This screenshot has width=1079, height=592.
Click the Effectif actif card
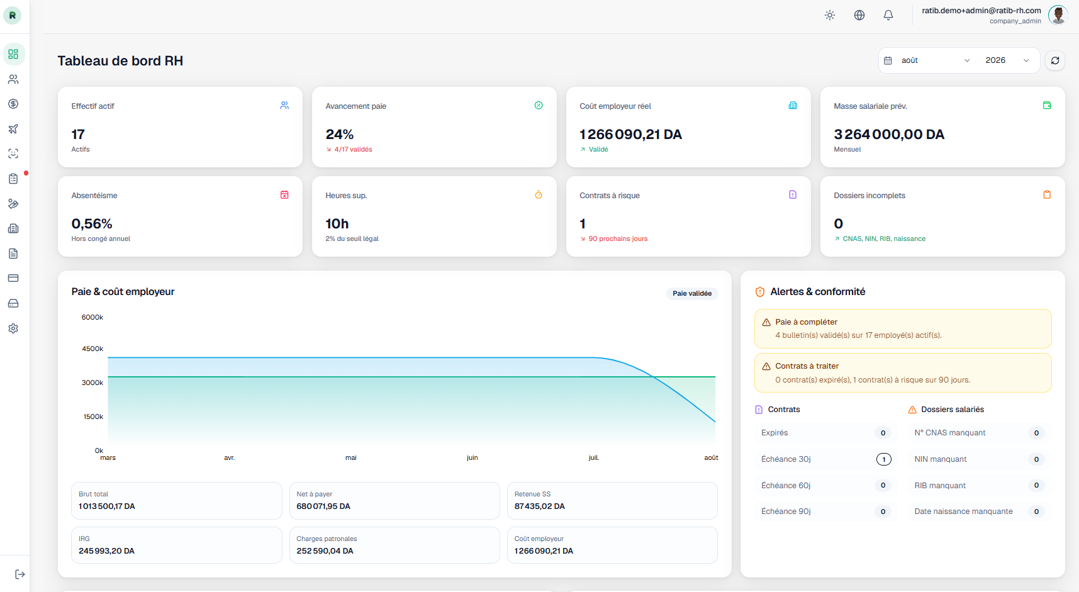point(180,127)
